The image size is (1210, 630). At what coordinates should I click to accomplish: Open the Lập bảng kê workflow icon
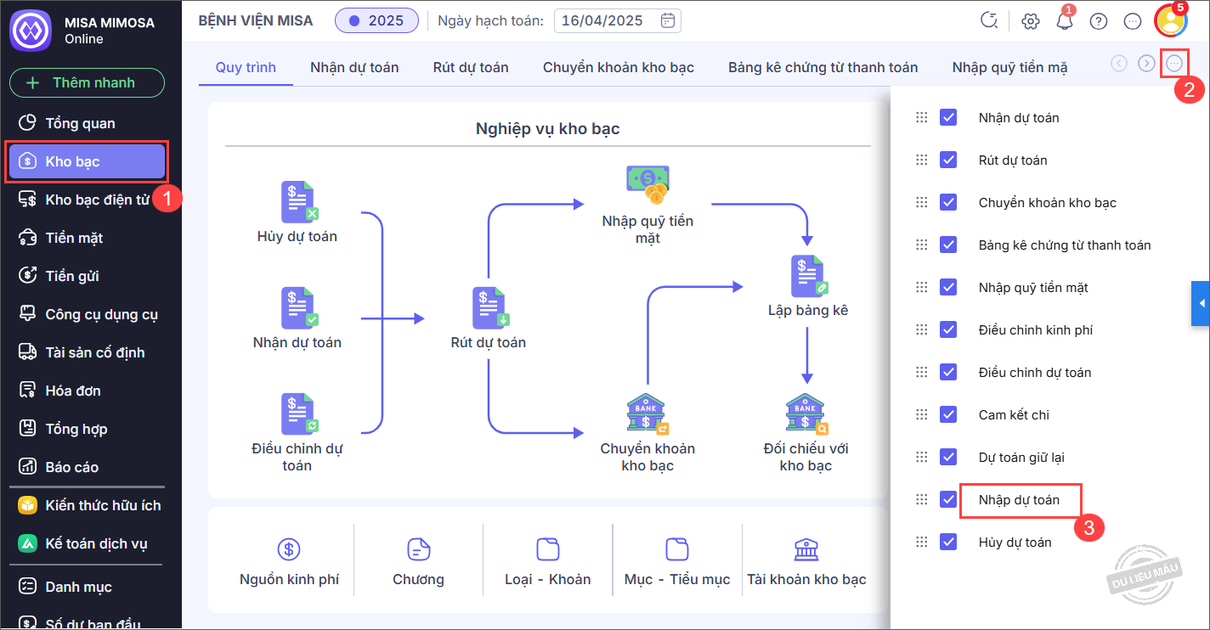pos(808,276)
